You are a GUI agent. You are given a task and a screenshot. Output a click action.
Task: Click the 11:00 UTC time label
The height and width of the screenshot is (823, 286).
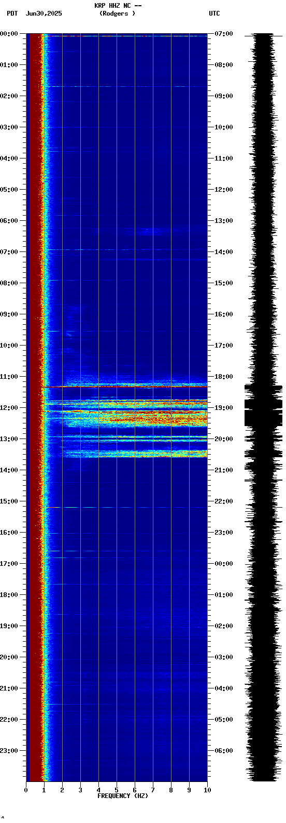click(224, 158)
